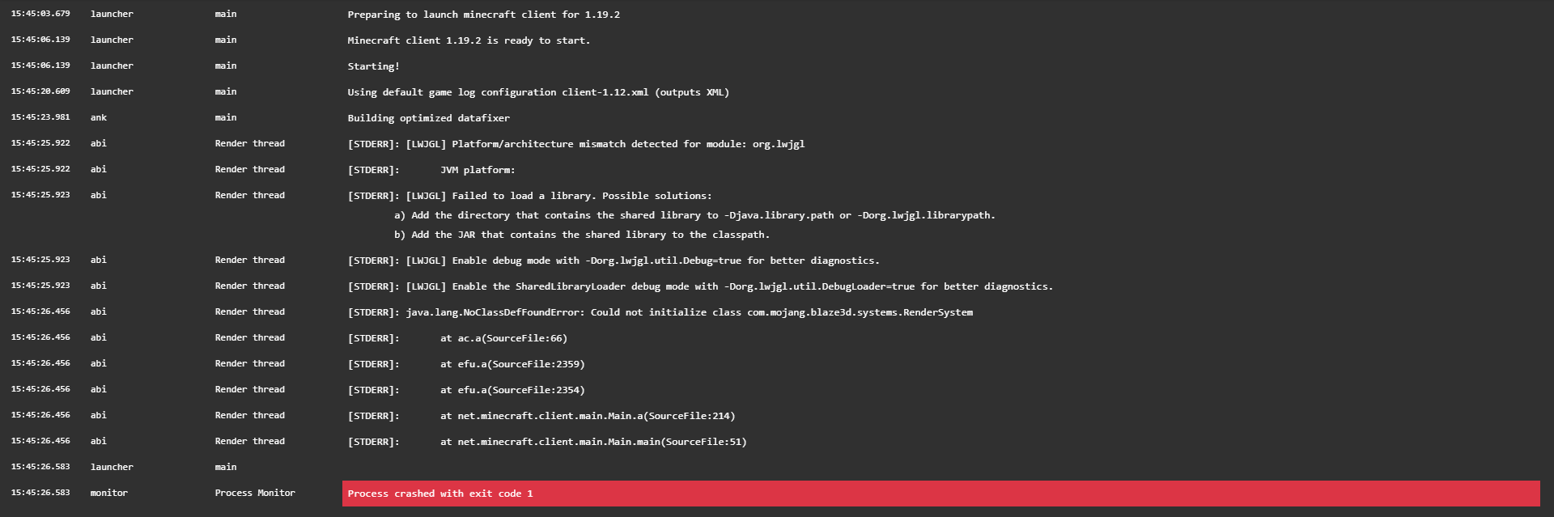Viewport: 1554px width, 517px height.
Task: Select the -Djava.library.path solution line
Action: (694, 215)
